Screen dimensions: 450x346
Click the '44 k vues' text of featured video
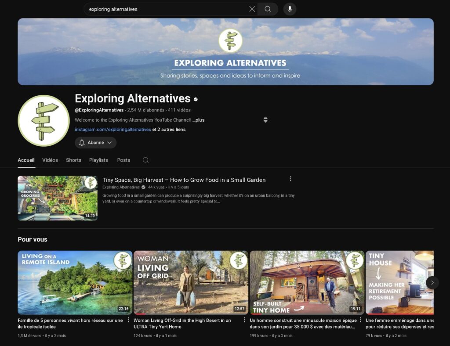pyautogui.click(x=156, y=187)
